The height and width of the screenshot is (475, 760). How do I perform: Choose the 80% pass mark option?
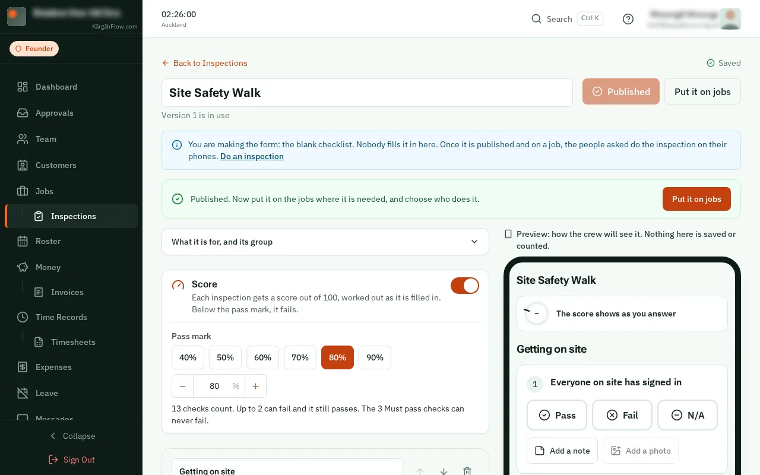click(338, 357)
